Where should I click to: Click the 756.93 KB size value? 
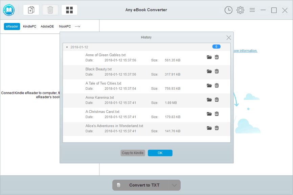coord(173,88)
